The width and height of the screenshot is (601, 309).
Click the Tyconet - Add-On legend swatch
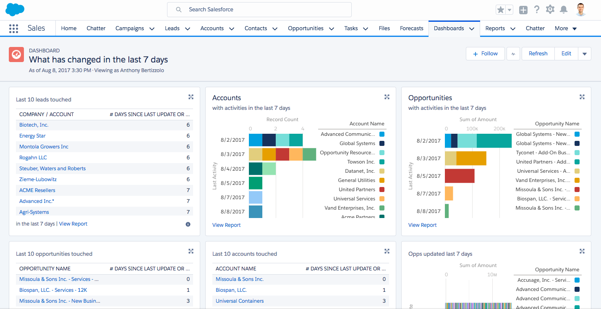click(x=577, y=153)
